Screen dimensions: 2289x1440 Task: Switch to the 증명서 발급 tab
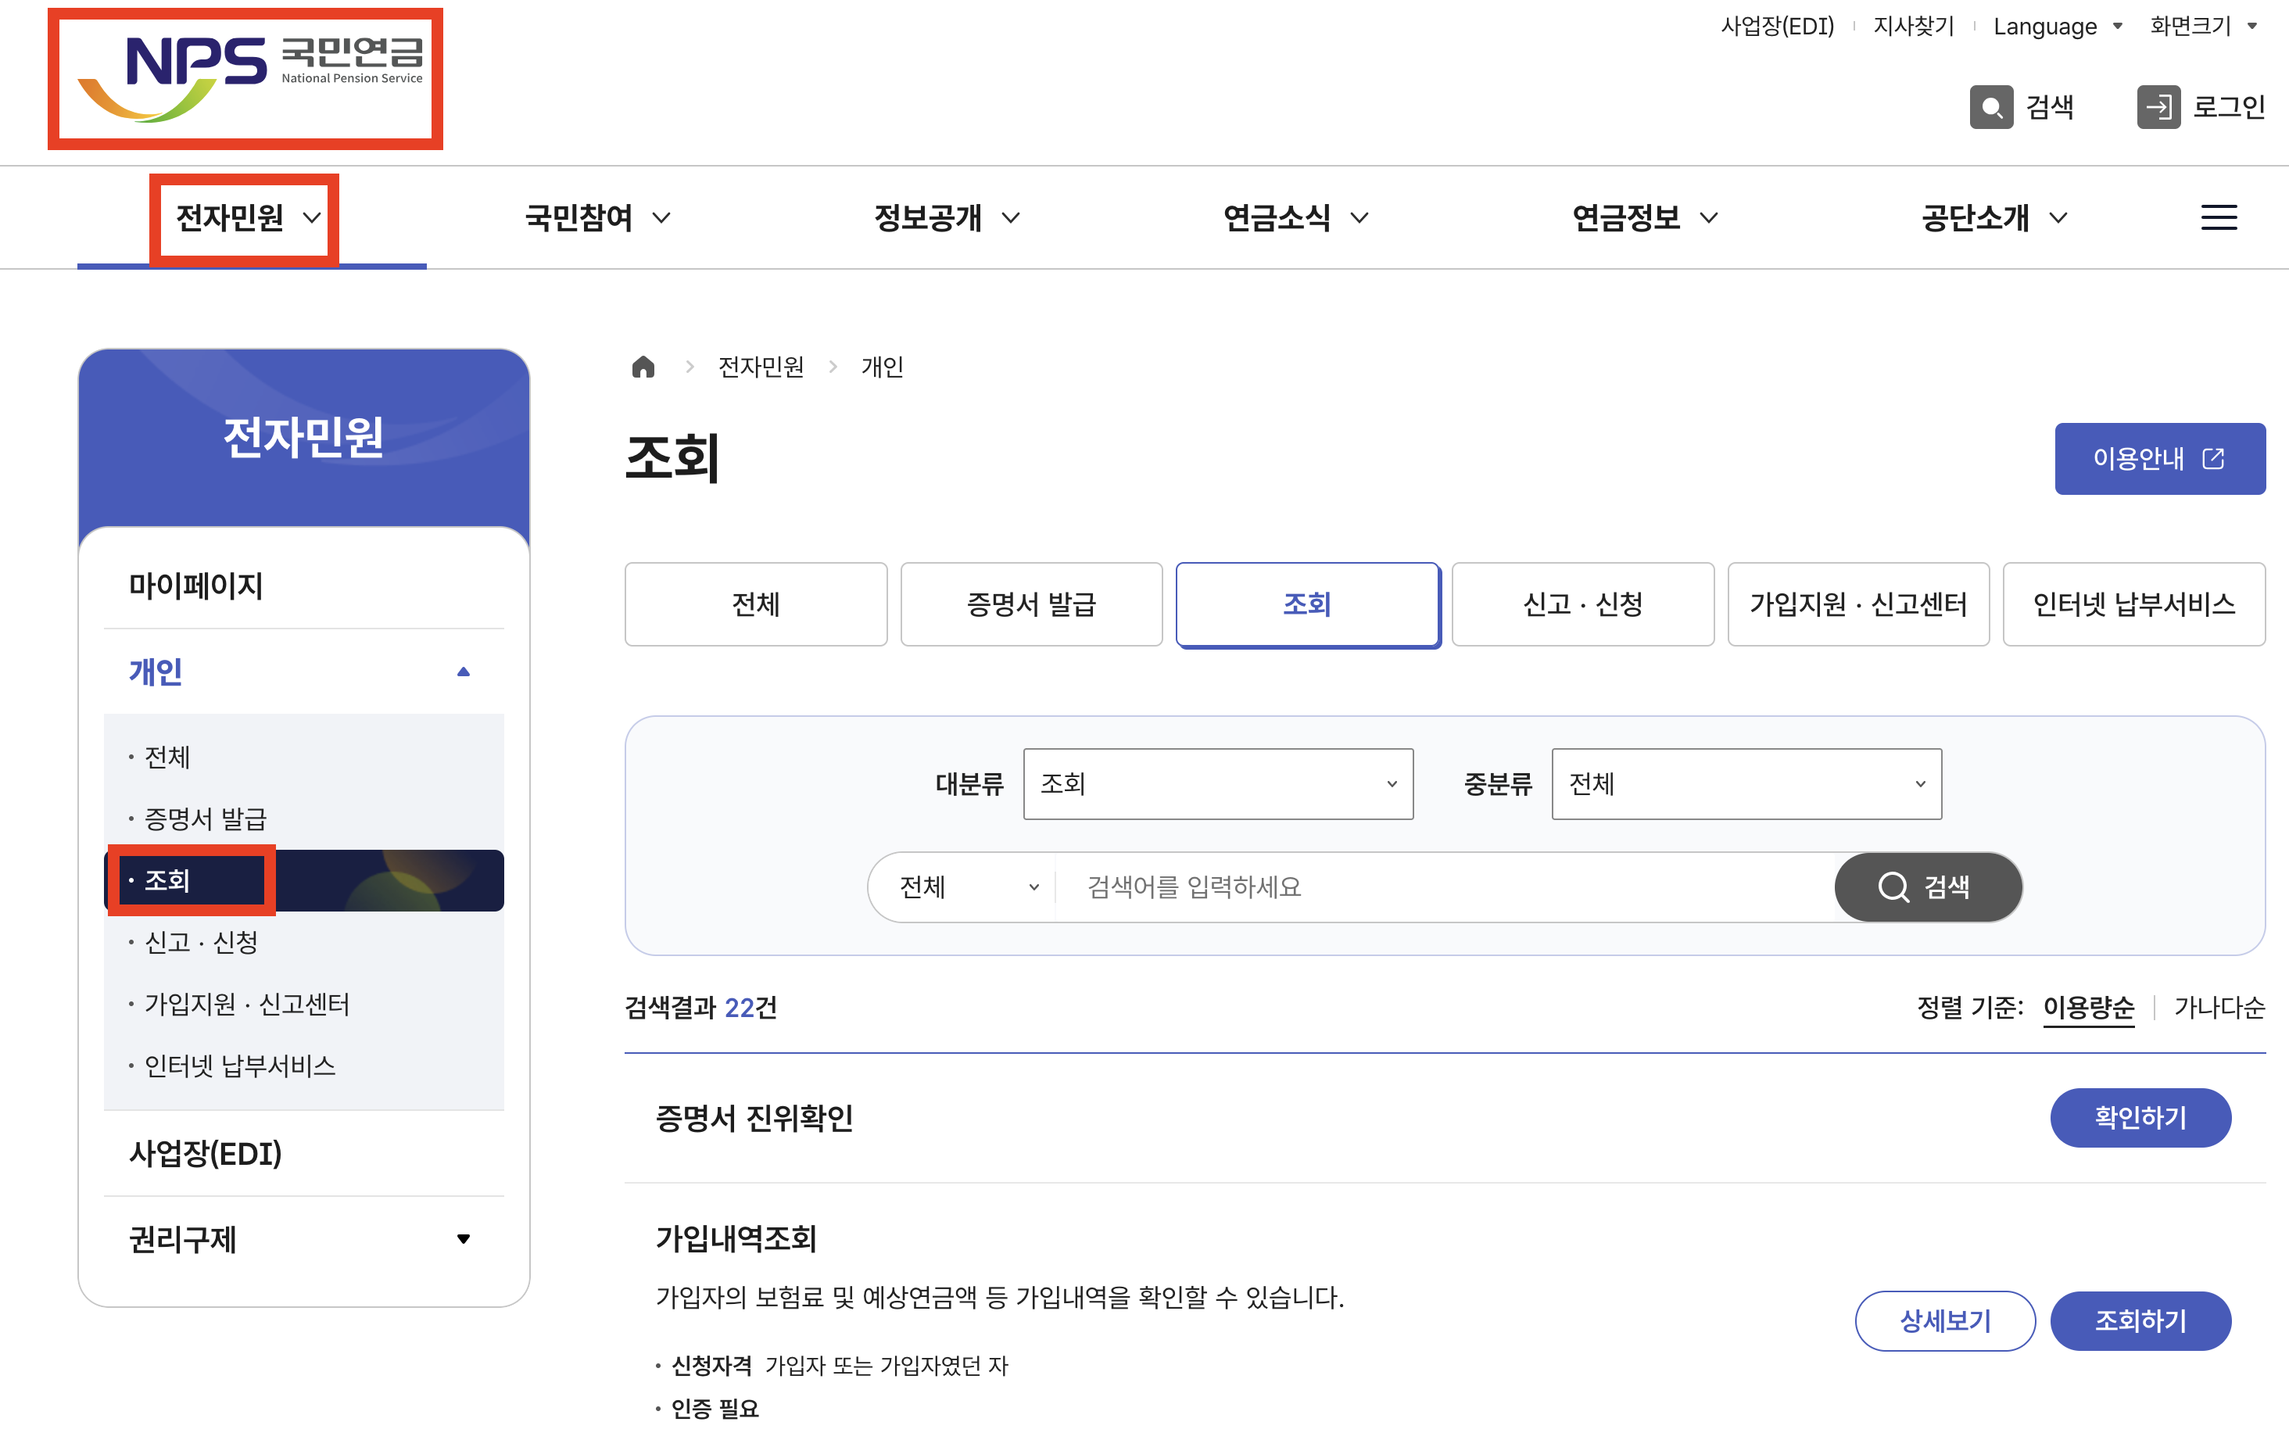point(1030,604)
